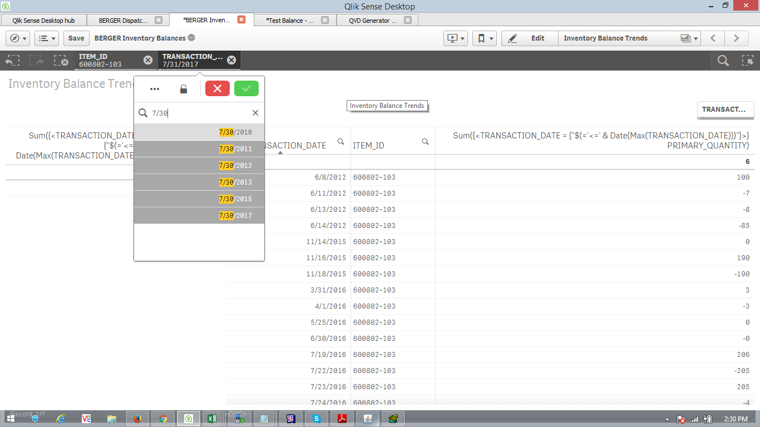
Task: Go to the next sheet
Action: (x=737, y=38)
